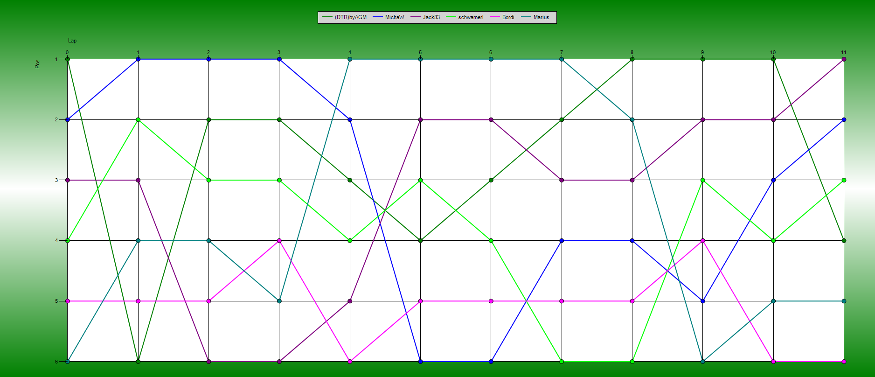This screenshot has width=875, height=377.
Task: Click Marius point at lap 9, position 6
Action: (703, 362)
